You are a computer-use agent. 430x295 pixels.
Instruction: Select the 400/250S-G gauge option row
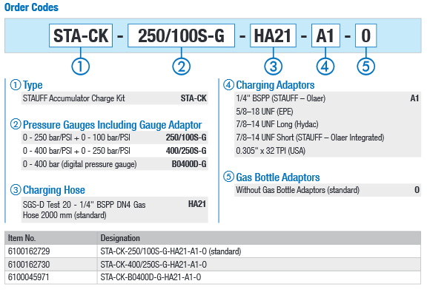click(x=115, y=151)
